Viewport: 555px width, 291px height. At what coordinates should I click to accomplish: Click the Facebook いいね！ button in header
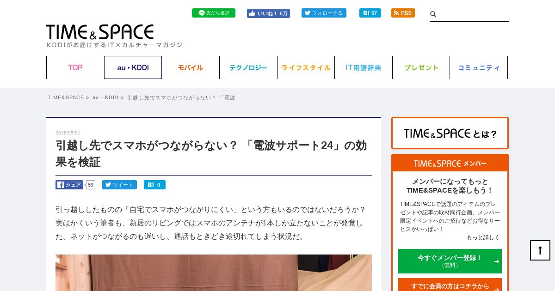268,13
